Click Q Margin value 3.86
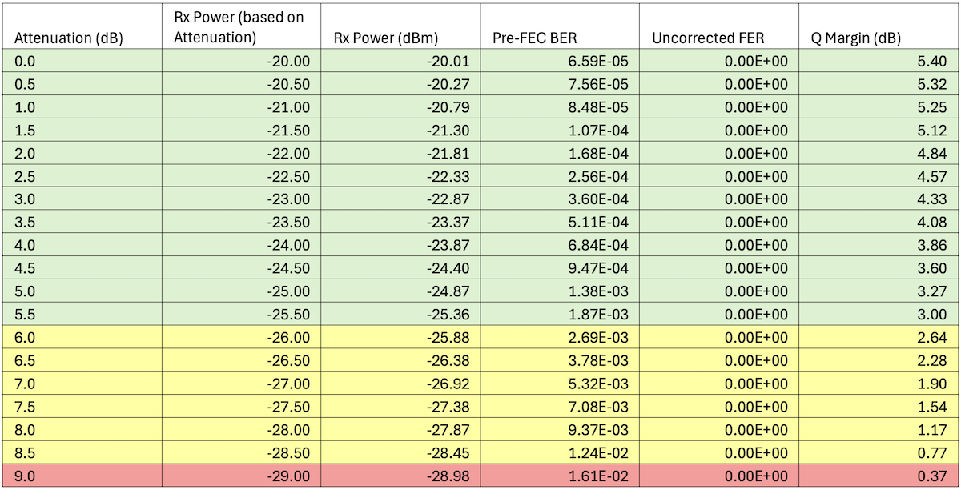 click(878, 245)
